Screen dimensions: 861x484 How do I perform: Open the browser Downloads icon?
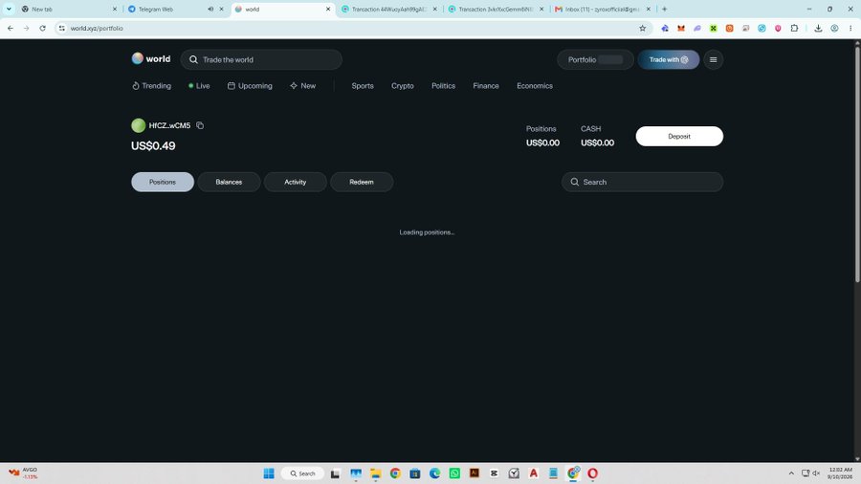tap(818, 28)
